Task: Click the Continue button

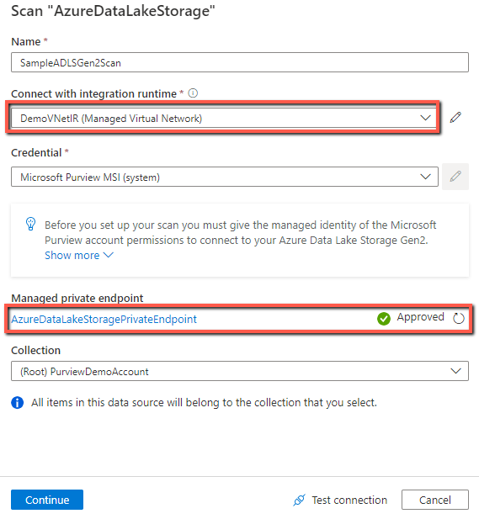Action: click(47, 500)
